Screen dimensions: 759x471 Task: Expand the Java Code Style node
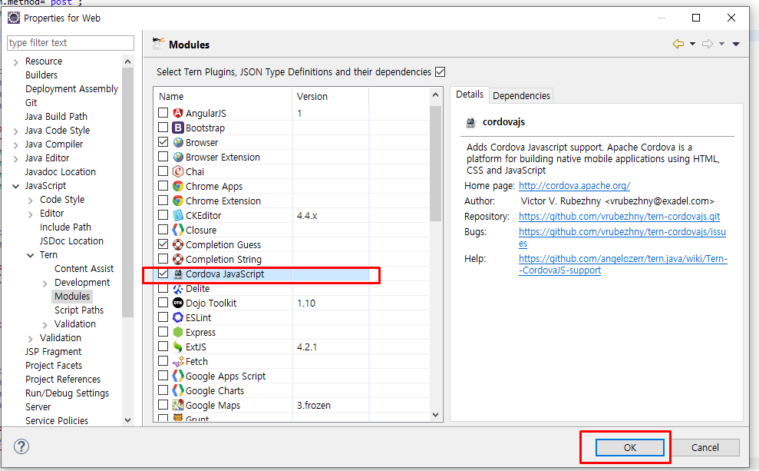coord(15,131)
